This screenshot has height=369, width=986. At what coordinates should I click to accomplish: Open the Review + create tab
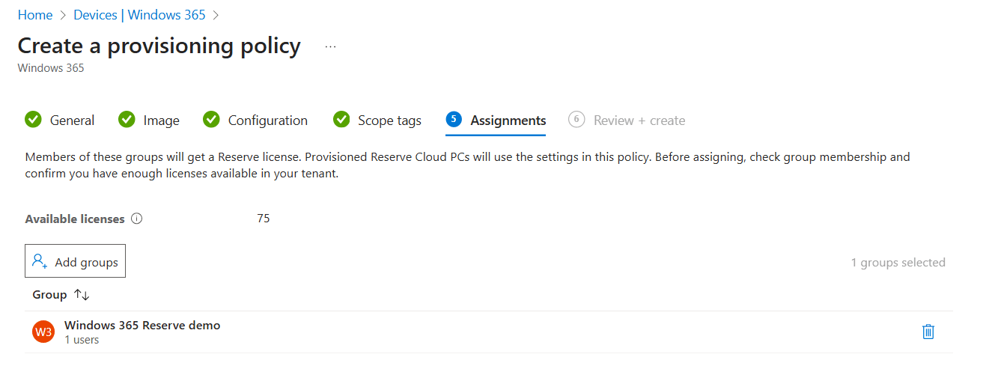coord(639,121)
